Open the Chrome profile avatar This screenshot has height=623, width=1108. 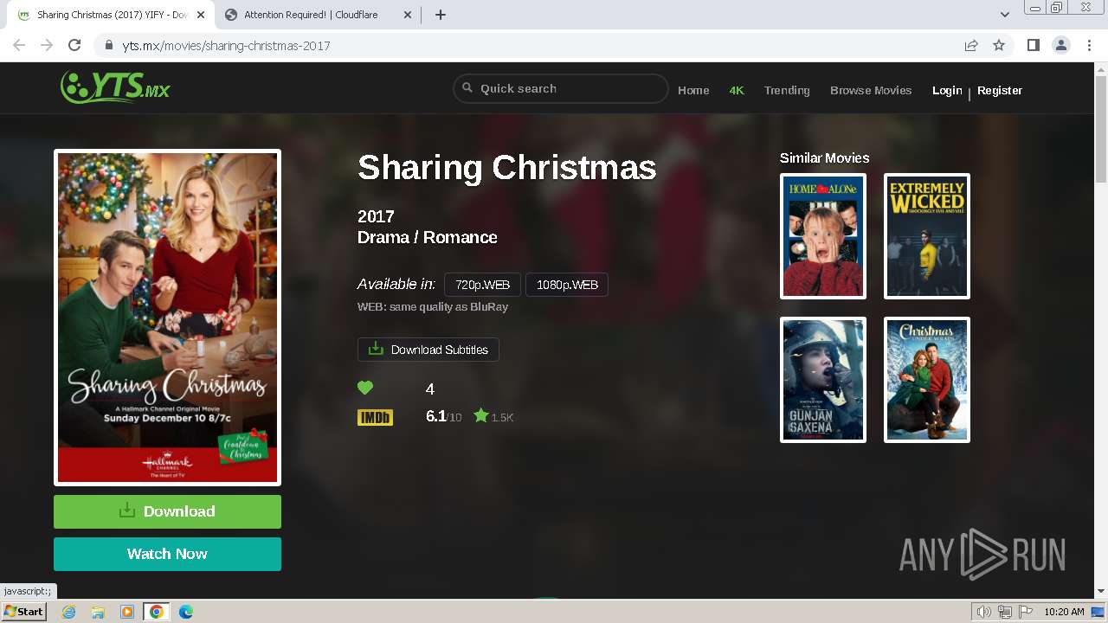tap(1060, 45)
